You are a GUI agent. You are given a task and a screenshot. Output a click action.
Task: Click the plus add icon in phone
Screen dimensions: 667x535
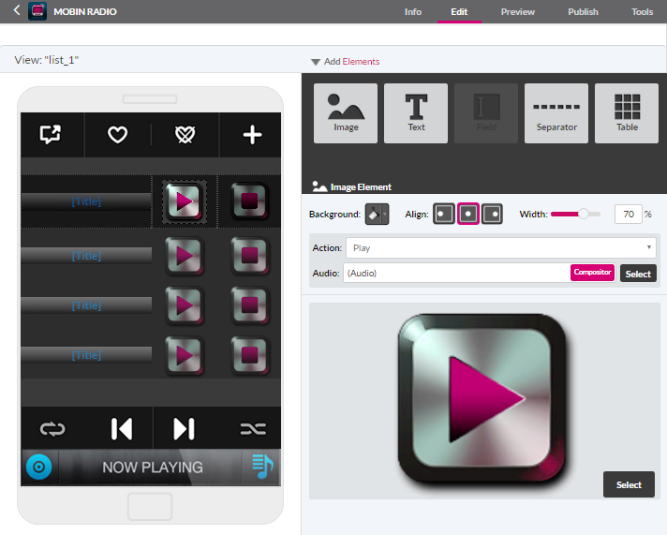point(252,135)
